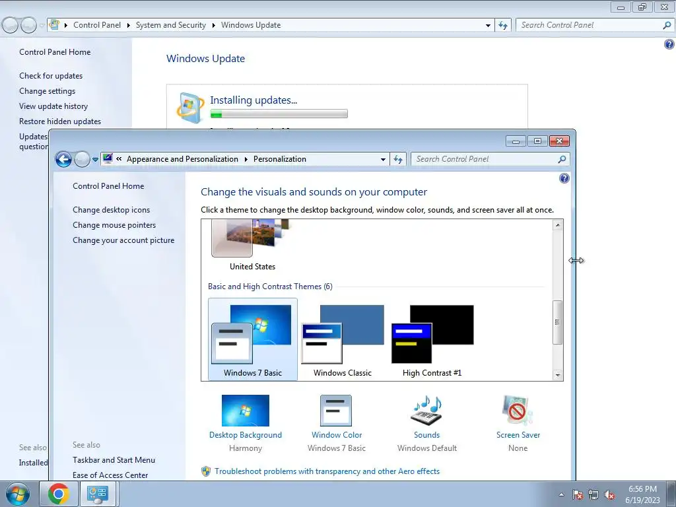Image resolution: width=676 pixels, height=507 pixels.
Task: Click the shield icon beside Troubleshoot link
Action: [x=206, y=471]
